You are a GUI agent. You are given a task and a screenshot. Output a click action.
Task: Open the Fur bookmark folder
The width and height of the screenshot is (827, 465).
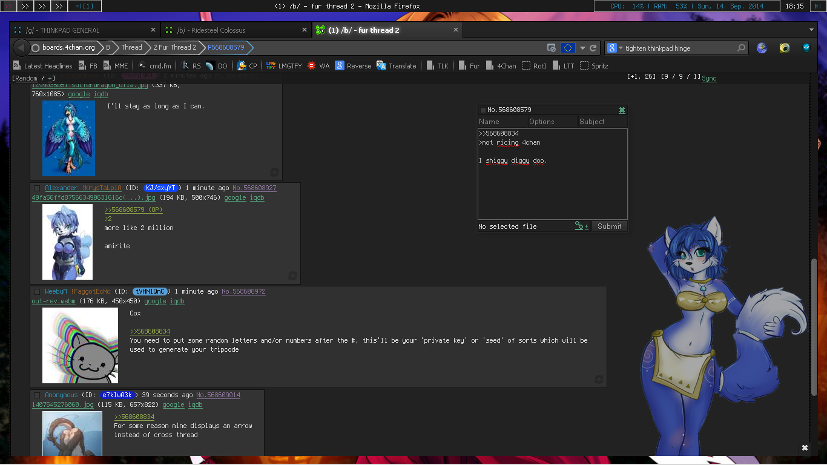470,66
